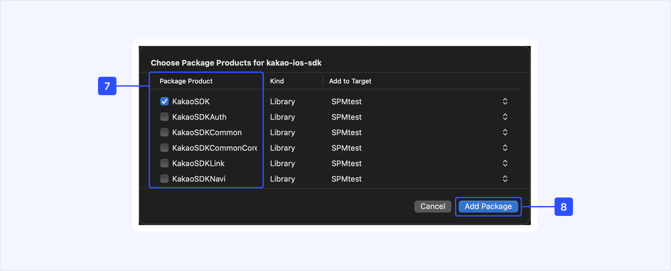Click the Package Product column header
The image size is (671, 271).
coord(186,81)
